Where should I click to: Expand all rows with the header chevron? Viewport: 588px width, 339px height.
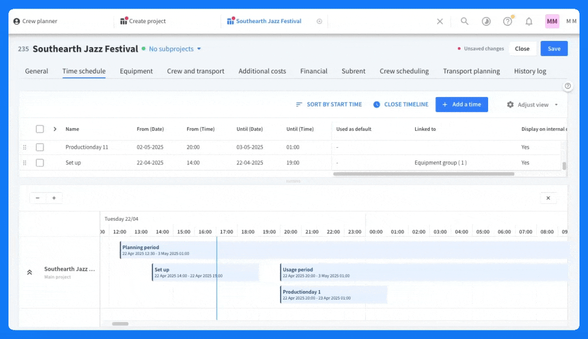[55, 129]
